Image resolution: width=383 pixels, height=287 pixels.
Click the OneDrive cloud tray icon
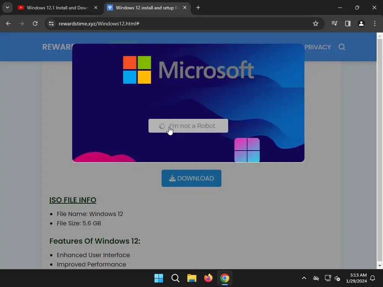(316, 278)
